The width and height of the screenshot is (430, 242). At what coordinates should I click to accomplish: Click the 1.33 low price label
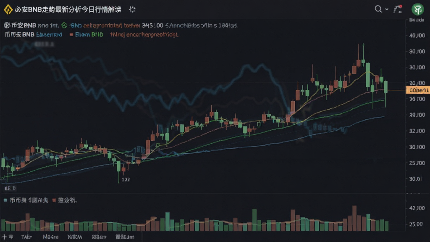point(126,179)
